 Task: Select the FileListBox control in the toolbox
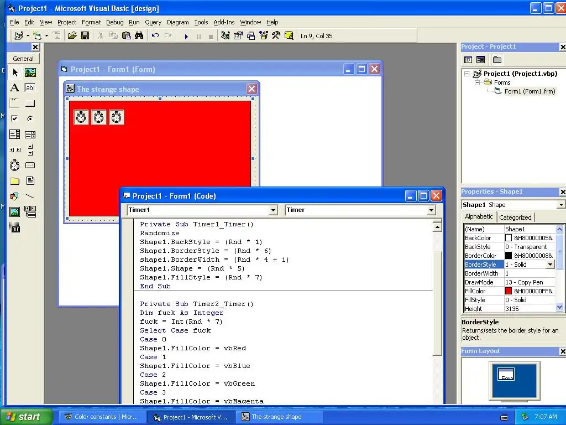(30, 181)
